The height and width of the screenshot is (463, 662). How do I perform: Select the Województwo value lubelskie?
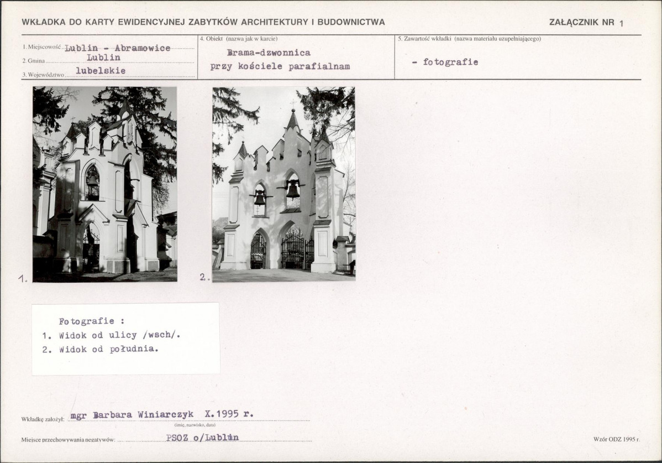point(101,71)
